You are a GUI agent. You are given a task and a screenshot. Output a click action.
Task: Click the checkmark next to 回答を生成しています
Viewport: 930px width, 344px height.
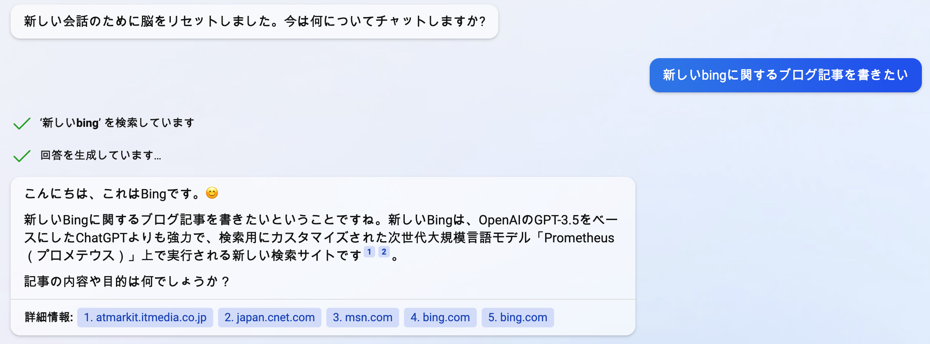[22, 156]
